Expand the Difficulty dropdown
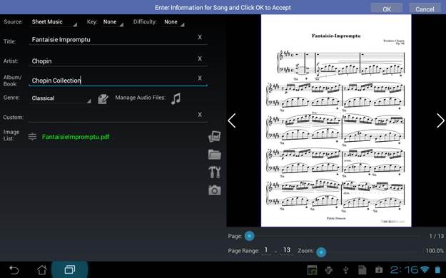 click(173, 22)
